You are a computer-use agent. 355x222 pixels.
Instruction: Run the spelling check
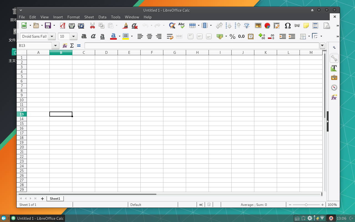[181, 26]
